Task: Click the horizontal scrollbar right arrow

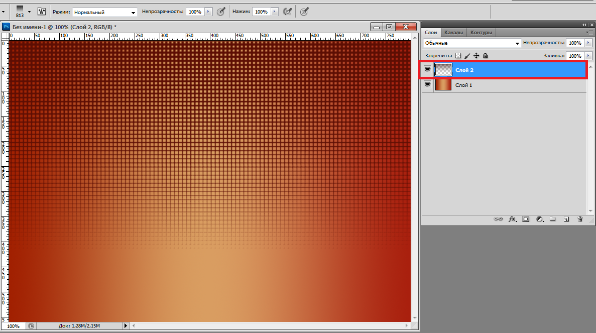Action: (407, 326)
